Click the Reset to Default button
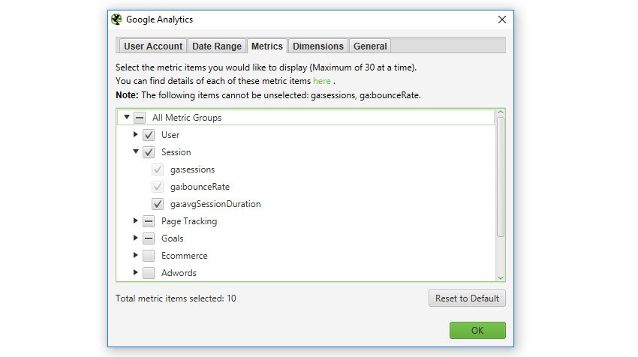The width and height of the screenshot is (638, 357). 467,298
